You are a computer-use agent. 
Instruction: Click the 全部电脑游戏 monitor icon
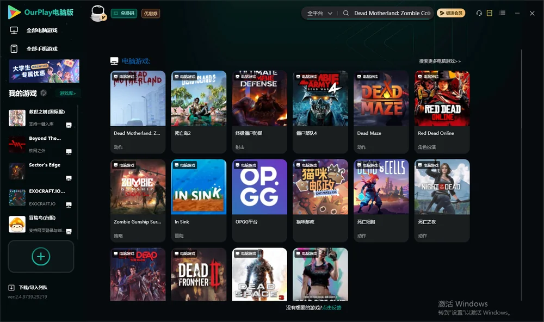14,30
